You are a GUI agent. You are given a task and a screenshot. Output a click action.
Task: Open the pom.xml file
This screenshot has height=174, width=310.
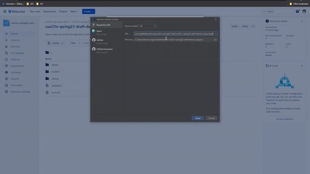coord(56,92)
